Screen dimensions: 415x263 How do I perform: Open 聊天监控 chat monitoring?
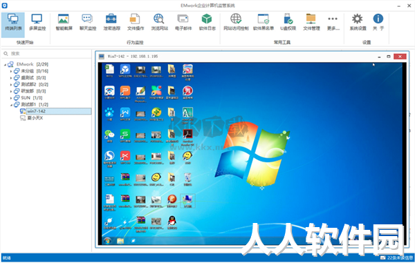[88, 23]
